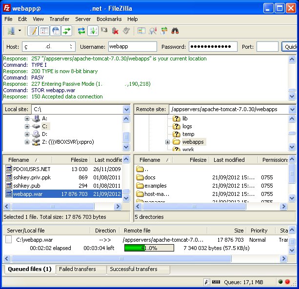Open the Help menu

[133, 19]
